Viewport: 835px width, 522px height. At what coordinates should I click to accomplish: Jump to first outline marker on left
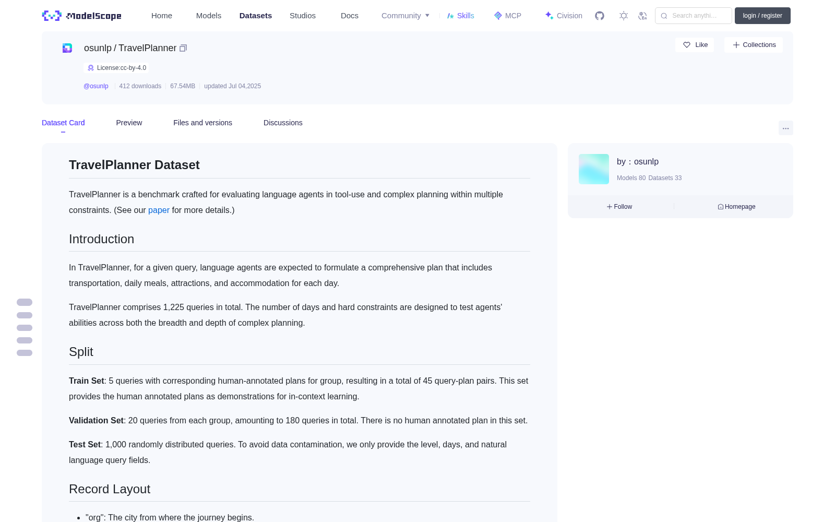[25, 302]
